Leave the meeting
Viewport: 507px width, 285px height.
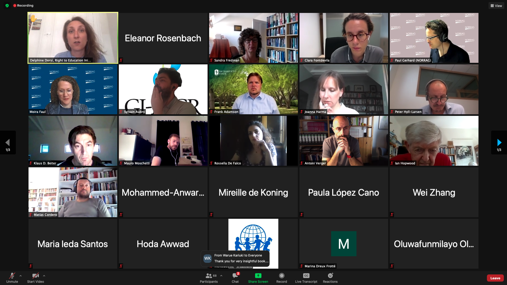(x=495, y=278)
